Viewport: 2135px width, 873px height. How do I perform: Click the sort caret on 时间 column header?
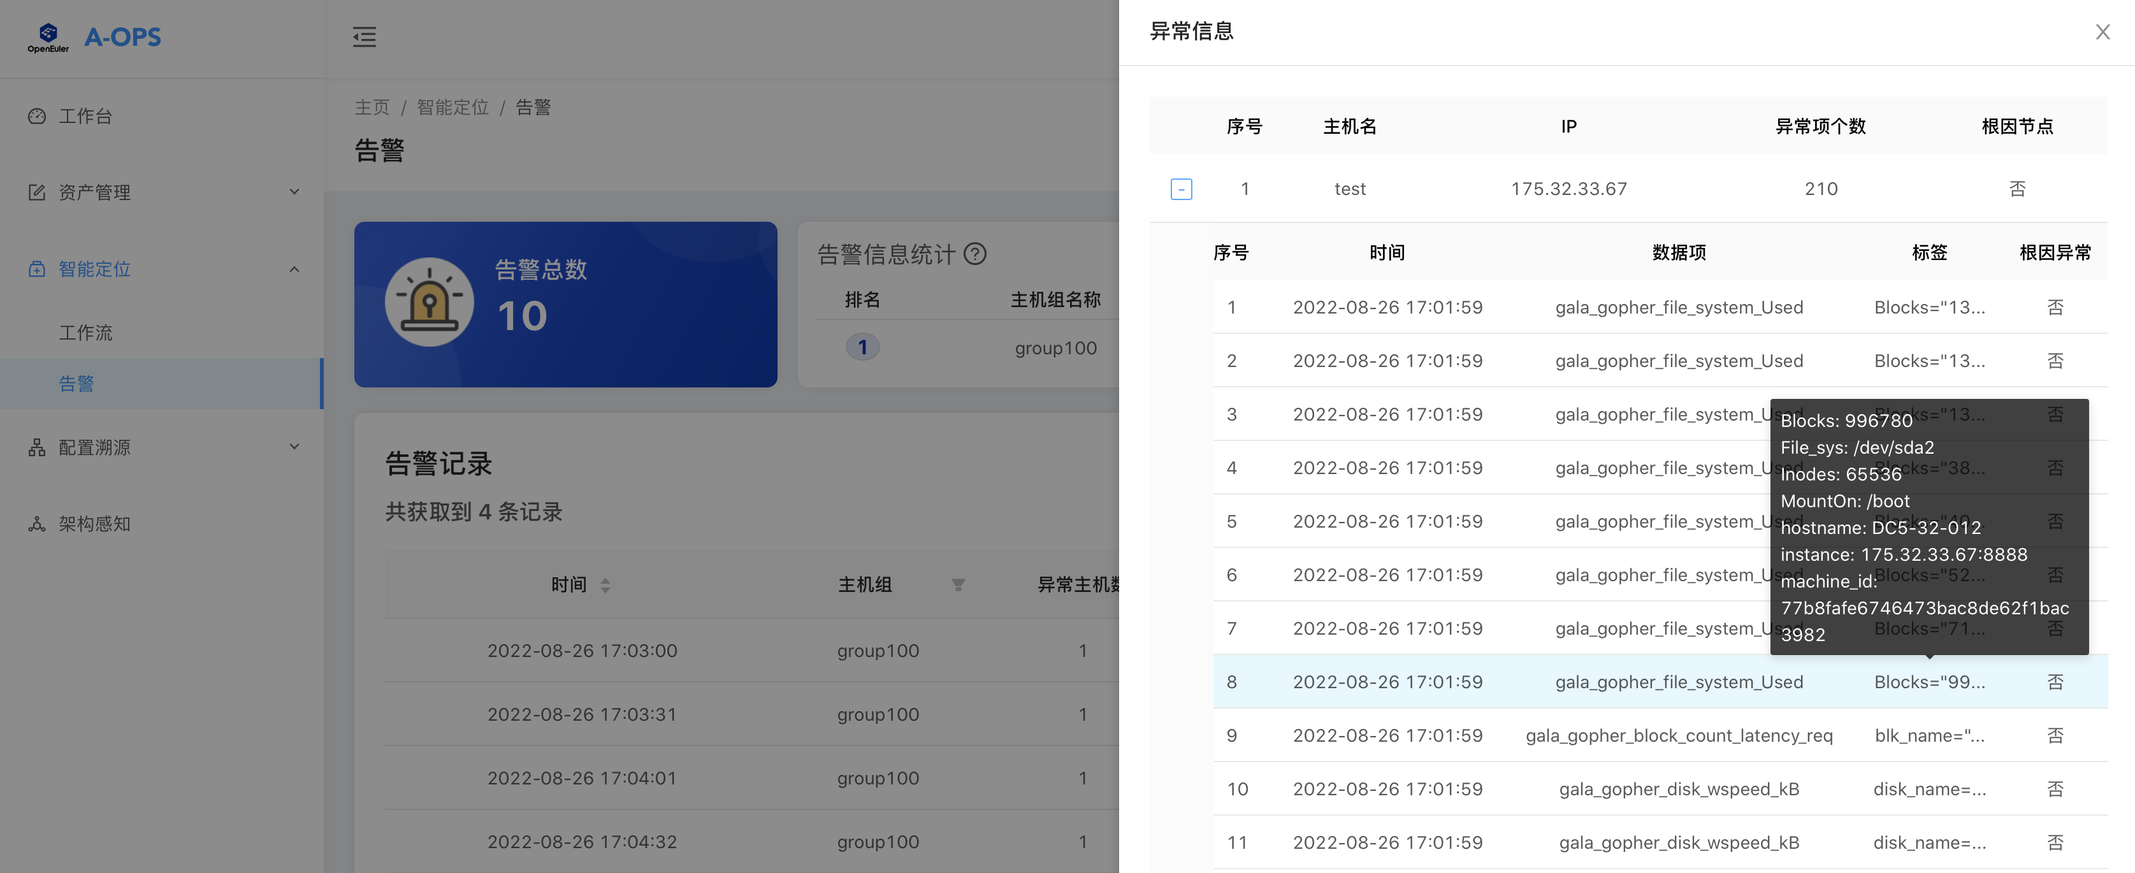click(x=605, y=584)
